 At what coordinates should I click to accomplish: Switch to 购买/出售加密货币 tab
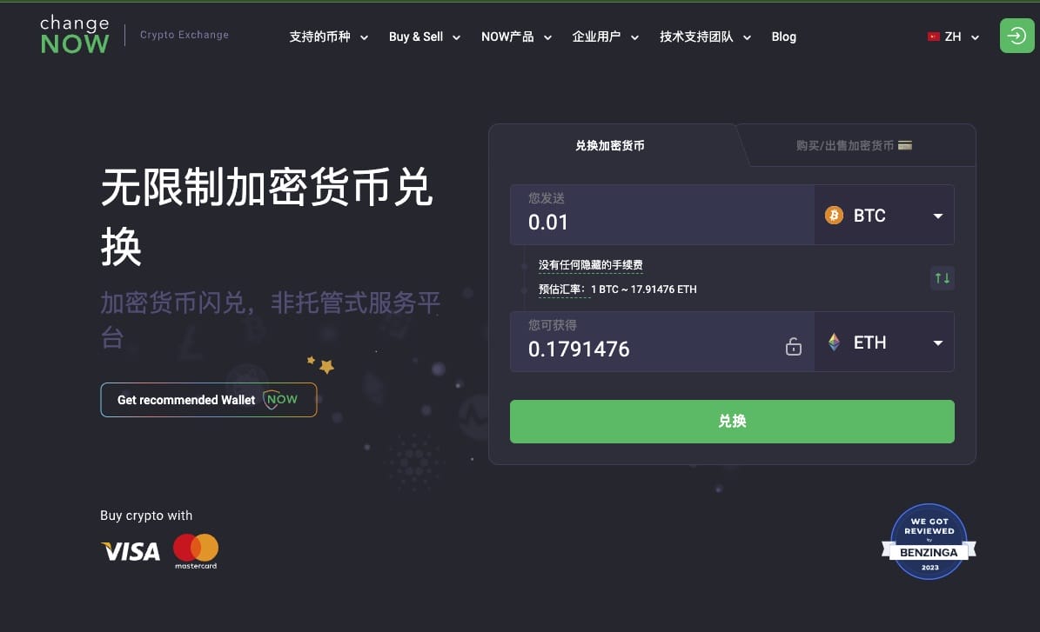pyautogui.click(x=854, y=146)
